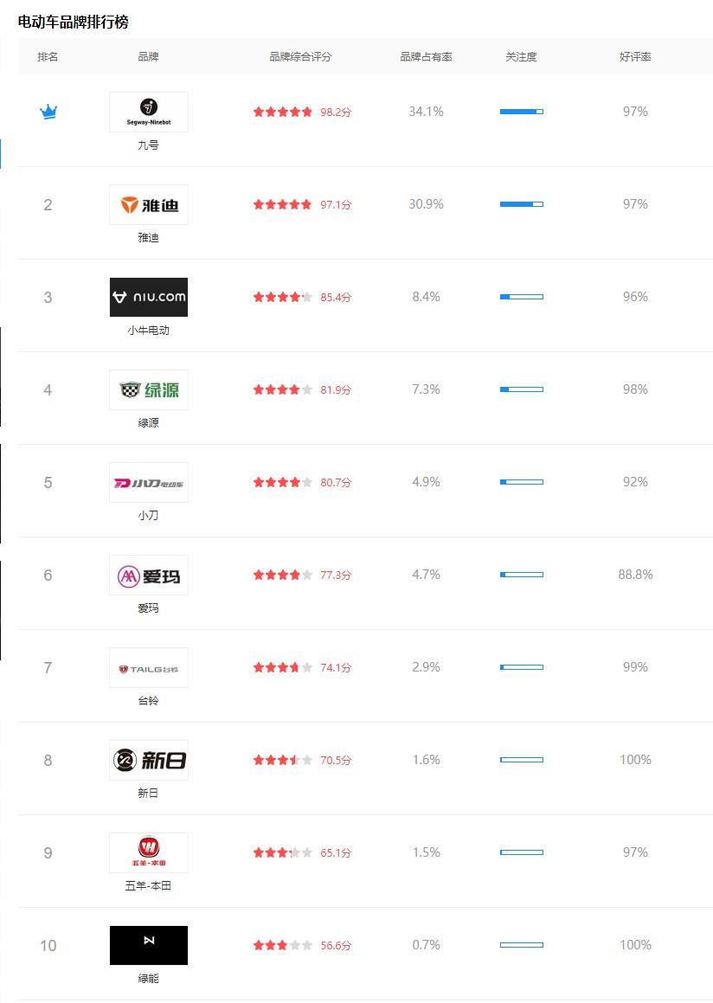
Task: Click the star rating for 雅迪
Action: (x=283, y=204)
